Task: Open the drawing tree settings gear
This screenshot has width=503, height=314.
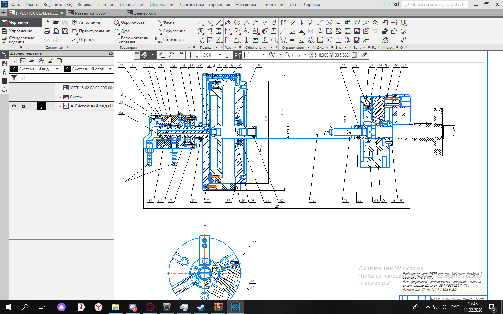Action: 111,53
